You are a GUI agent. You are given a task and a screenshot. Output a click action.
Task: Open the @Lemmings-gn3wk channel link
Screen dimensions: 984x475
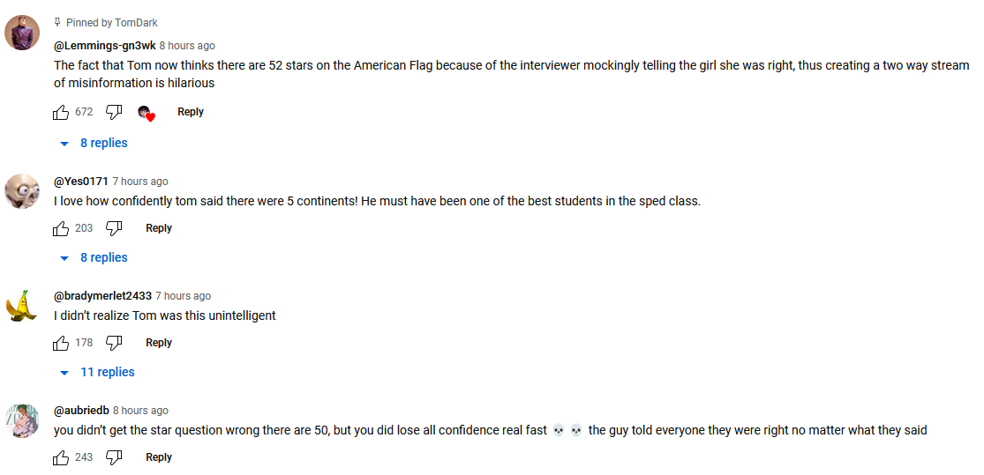click(x=105, y=45)
